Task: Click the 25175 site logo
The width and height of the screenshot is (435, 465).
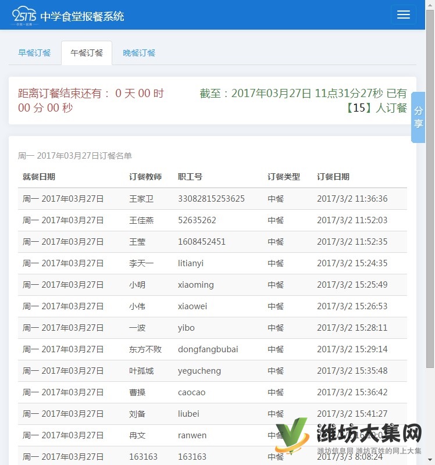Action: pos(24,16)
